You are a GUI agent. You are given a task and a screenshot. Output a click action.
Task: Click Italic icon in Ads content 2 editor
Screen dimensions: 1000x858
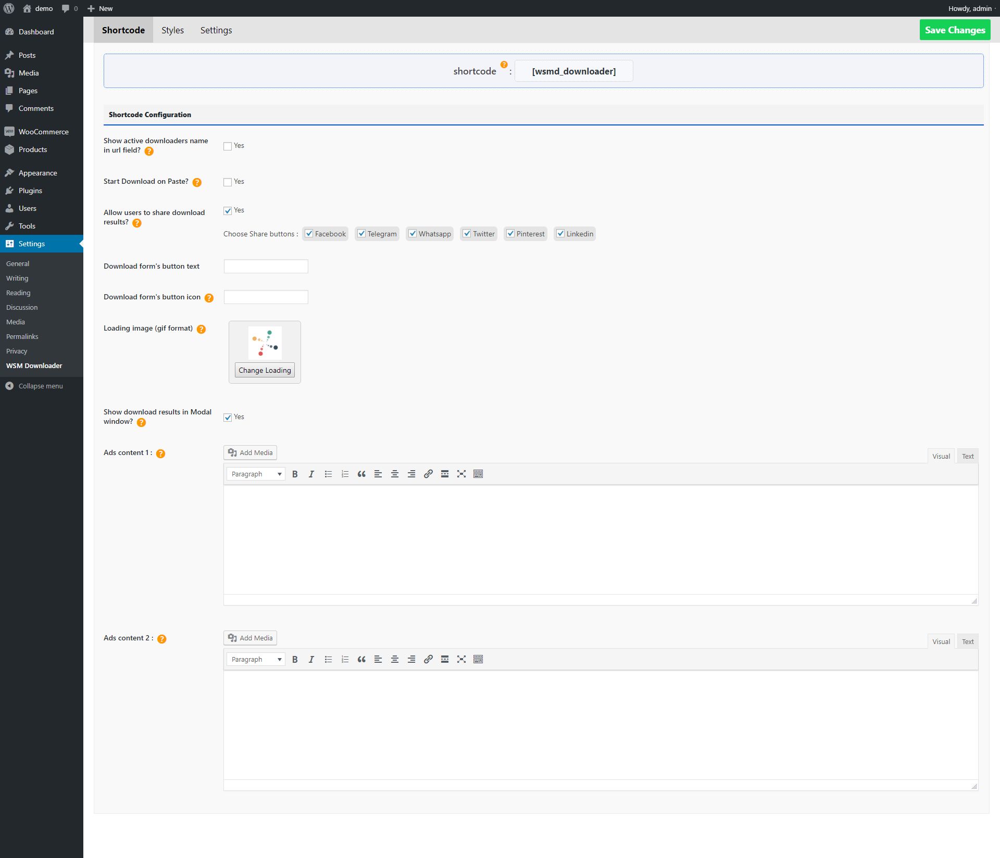[311, 659]
